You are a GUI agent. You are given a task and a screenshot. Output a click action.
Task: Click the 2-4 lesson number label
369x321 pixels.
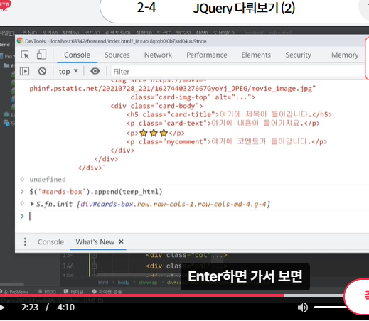coord(146,7)
